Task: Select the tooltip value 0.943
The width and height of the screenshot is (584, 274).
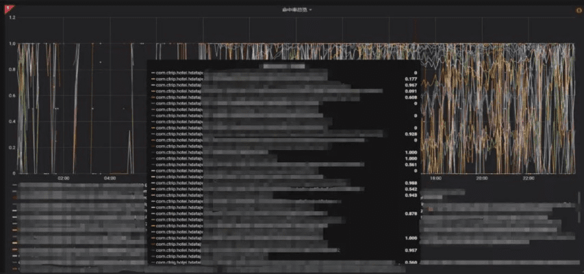Action: [411, 195]
